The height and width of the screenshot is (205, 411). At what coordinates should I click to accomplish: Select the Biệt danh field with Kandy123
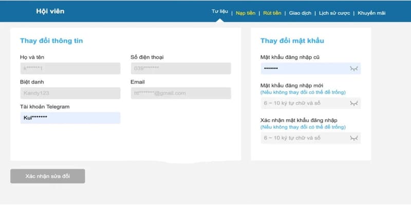pyautogui.click(x=70, y=93)
